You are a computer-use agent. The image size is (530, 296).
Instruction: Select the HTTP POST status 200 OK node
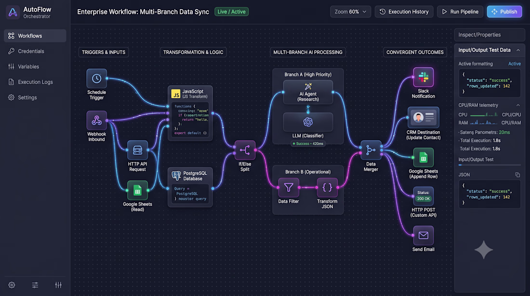tap(423, 196)
